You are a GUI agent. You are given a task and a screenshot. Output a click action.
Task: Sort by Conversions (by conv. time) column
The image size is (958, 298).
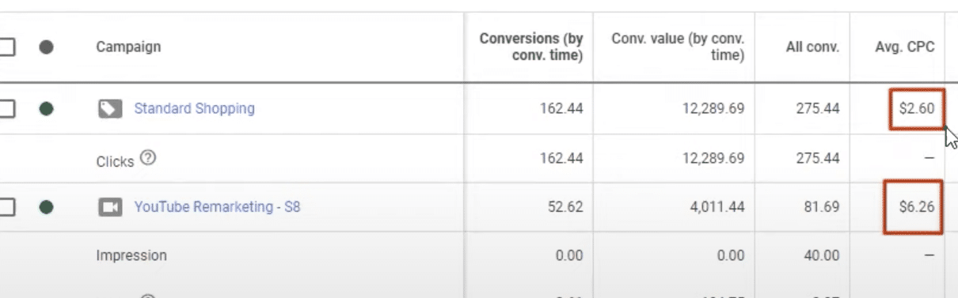(530, 47)
